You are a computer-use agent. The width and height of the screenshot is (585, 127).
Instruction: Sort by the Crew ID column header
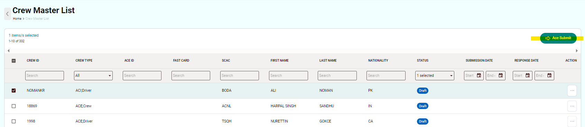(x=33, y=61)
